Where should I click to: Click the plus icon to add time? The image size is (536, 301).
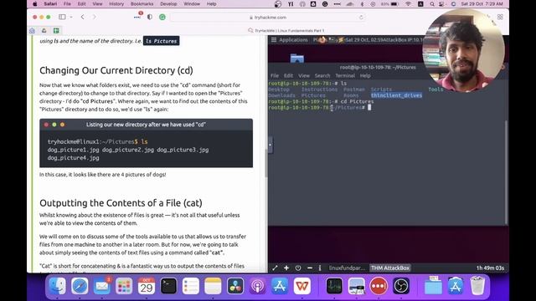(x=286, y=268)
